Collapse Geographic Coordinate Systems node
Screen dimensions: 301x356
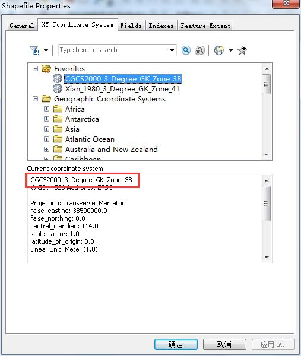tap(35, 98)
